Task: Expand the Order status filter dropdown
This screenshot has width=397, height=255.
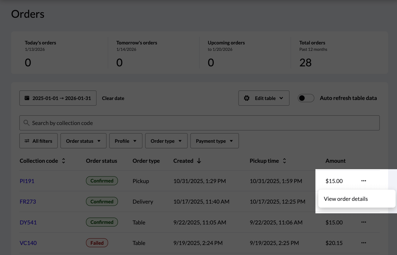Action: [x=83, y=141]
